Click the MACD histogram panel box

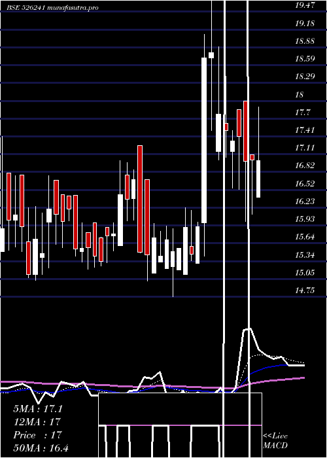(180, 425)
